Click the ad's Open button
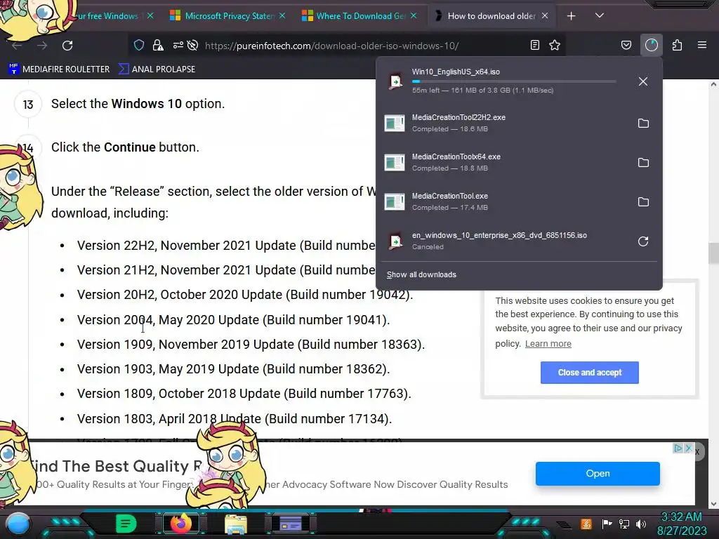The width and height of the screenshot is (719, 539). pos(598,474)
